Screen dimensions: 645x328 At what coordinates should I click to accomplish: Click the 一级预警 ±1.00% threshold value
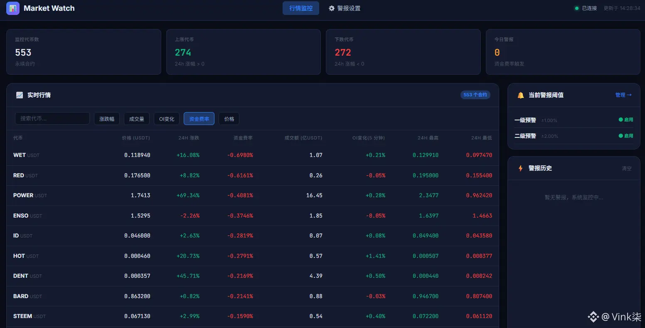point(549,120)
